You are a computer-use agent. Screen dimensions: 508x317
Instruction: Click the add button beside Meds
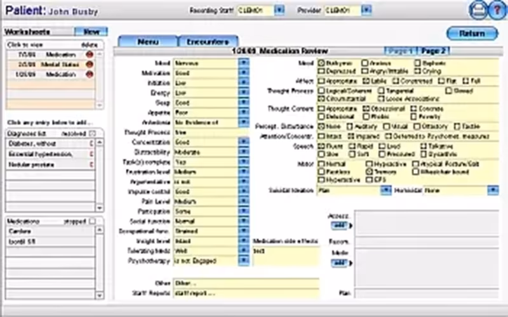click(x=339, y=262)
